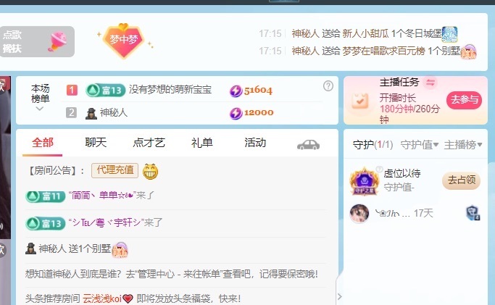Click the guard shield level icon

473,213
